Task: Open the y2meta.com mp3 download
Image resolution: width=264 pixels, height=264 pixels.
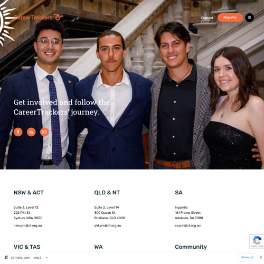Action: click(26, 258)
